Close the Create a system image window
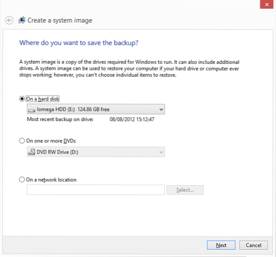The image size is (276, 257). (267, 4)
